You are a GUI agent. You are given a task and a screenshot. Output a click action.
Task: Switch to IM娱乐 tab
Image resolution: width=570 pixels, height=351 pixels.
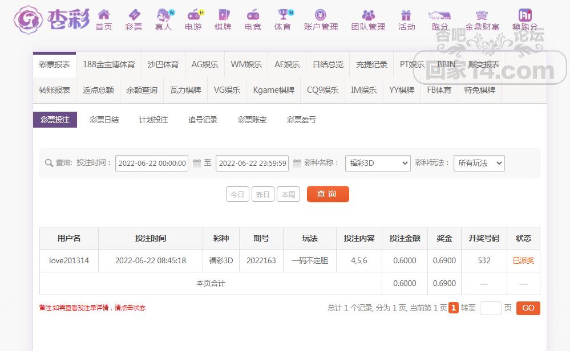pos(364,90)
